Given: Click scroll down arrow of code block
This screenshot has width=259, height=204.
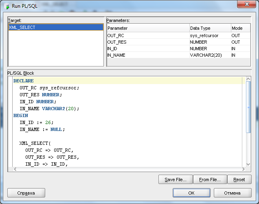Looking at the screenshot, I should point(248,164).
